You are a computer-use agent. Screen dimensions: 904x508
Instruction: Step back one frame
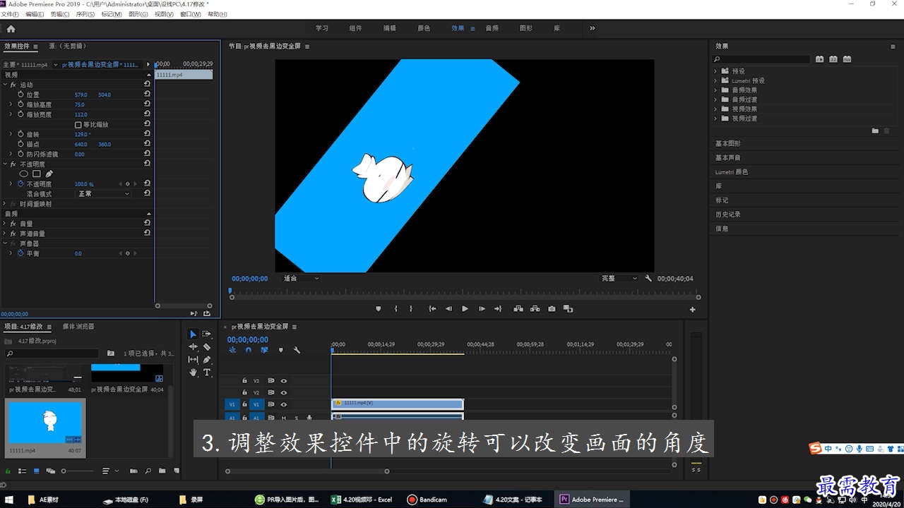click(448, 309)
